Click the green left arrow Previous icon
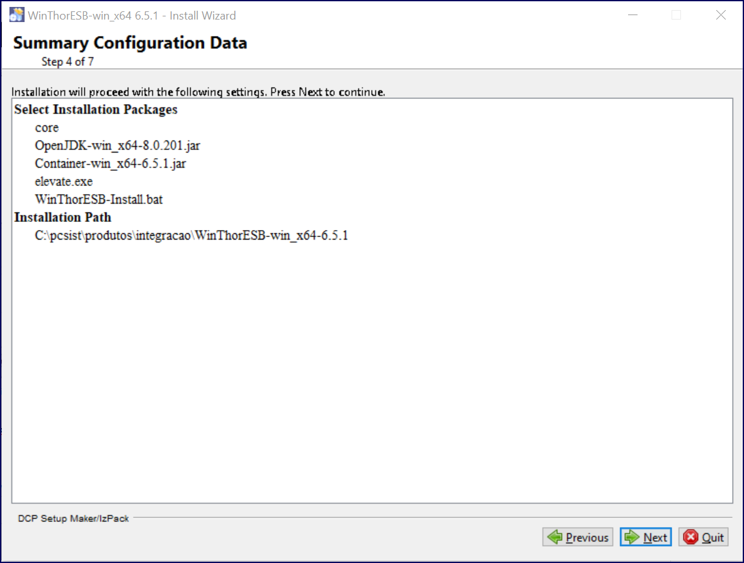 554,537
